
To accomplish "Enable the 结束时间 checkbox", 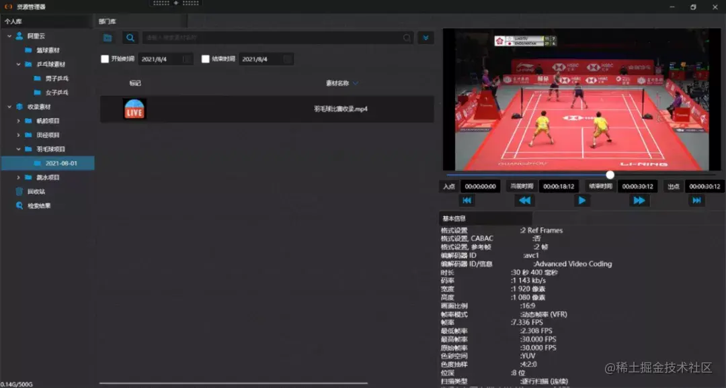I will pyautogui.click(x=206, y=58).
